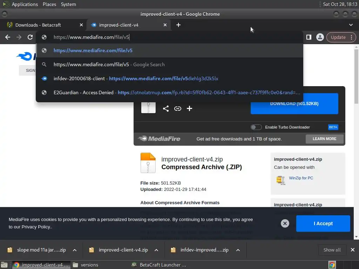The height and width of the screenshot is (269, 359).
Task: Select the infdev-20100618-client suggestion
Action: [169, 78]
